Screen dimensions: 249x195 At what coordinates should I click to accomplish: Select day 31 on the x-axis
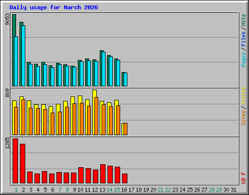click(x=233, y=190)
